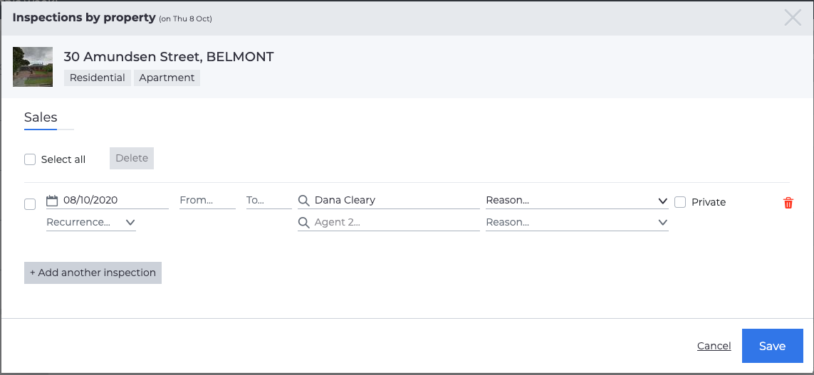Open the calendar date picker icon
Viewport: 814px width, 375px height.
coord(52,200)
